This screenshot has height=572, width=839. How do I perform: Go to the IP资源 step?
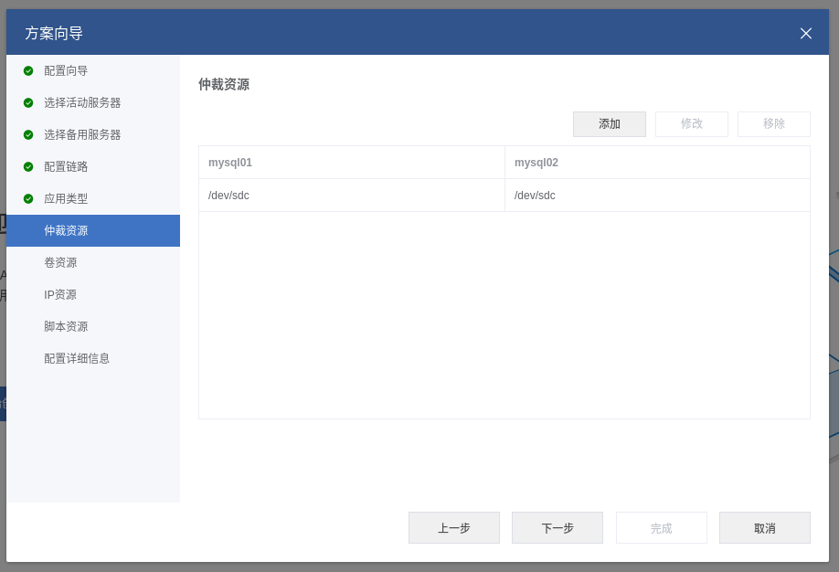pyautogui.click(x=60, y=294)
